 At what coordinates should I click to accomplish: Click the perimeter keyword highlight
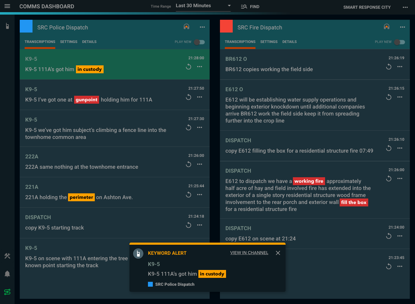pos(81,197)
